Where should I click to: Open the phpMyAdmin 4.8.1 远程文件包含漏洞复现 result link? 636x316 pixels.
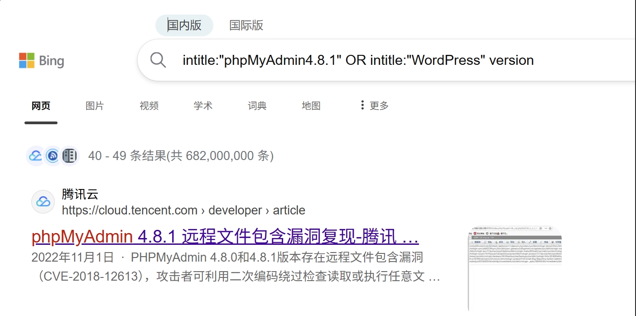pos(225,237)
